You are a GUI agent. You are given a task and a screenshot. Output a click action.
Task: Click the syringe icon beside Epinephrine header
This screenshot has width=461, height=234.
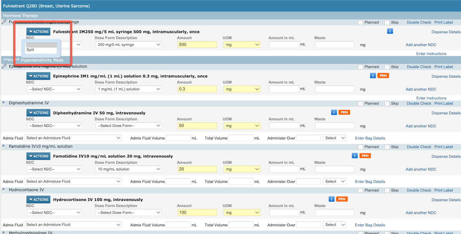pos(4,66)
